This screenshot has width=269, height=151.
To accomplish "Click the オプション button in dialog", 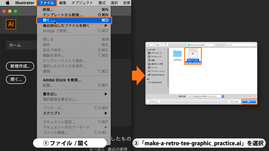I will [x=154, y=102].
